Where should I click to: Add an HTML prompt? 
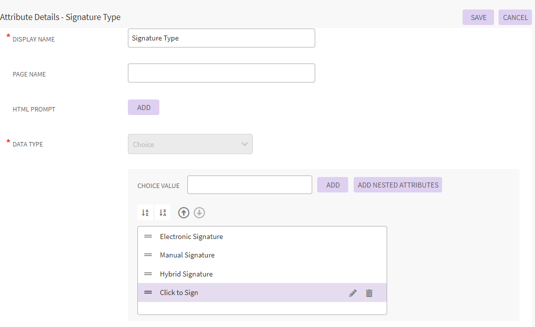pyautogui.click(x=143, y=107)
